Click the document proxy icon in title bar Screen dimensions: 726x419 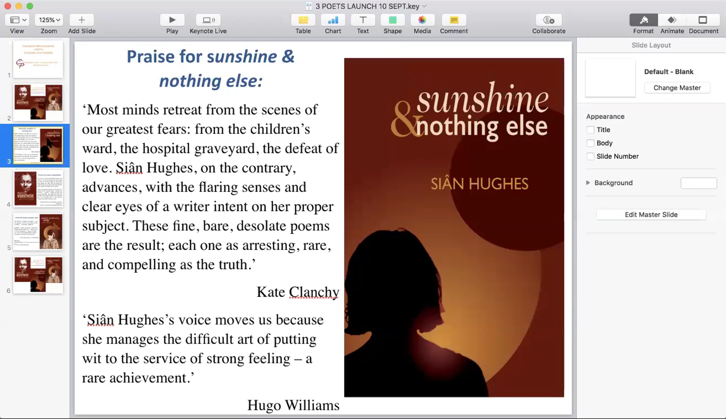309,6
